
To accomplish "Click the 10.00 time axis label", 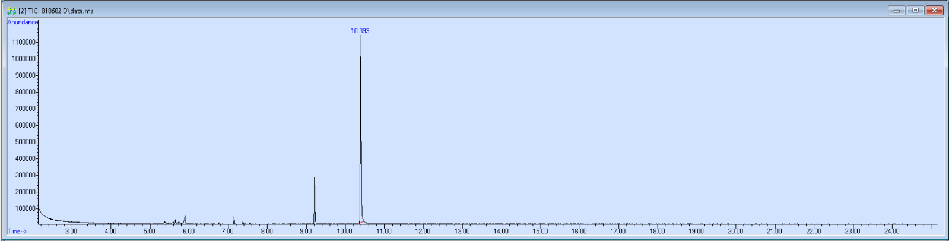I will pyautogui.click(x=345, y=232).
